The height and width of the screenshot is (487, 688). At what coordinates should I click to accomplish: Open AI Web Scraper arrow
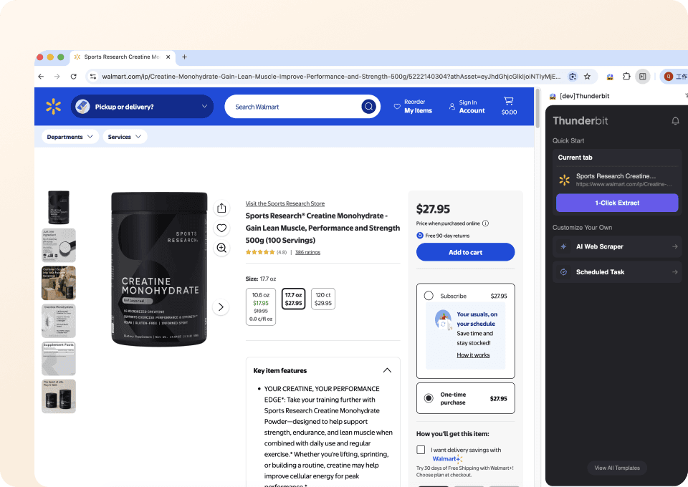click(x=675, y=247)
